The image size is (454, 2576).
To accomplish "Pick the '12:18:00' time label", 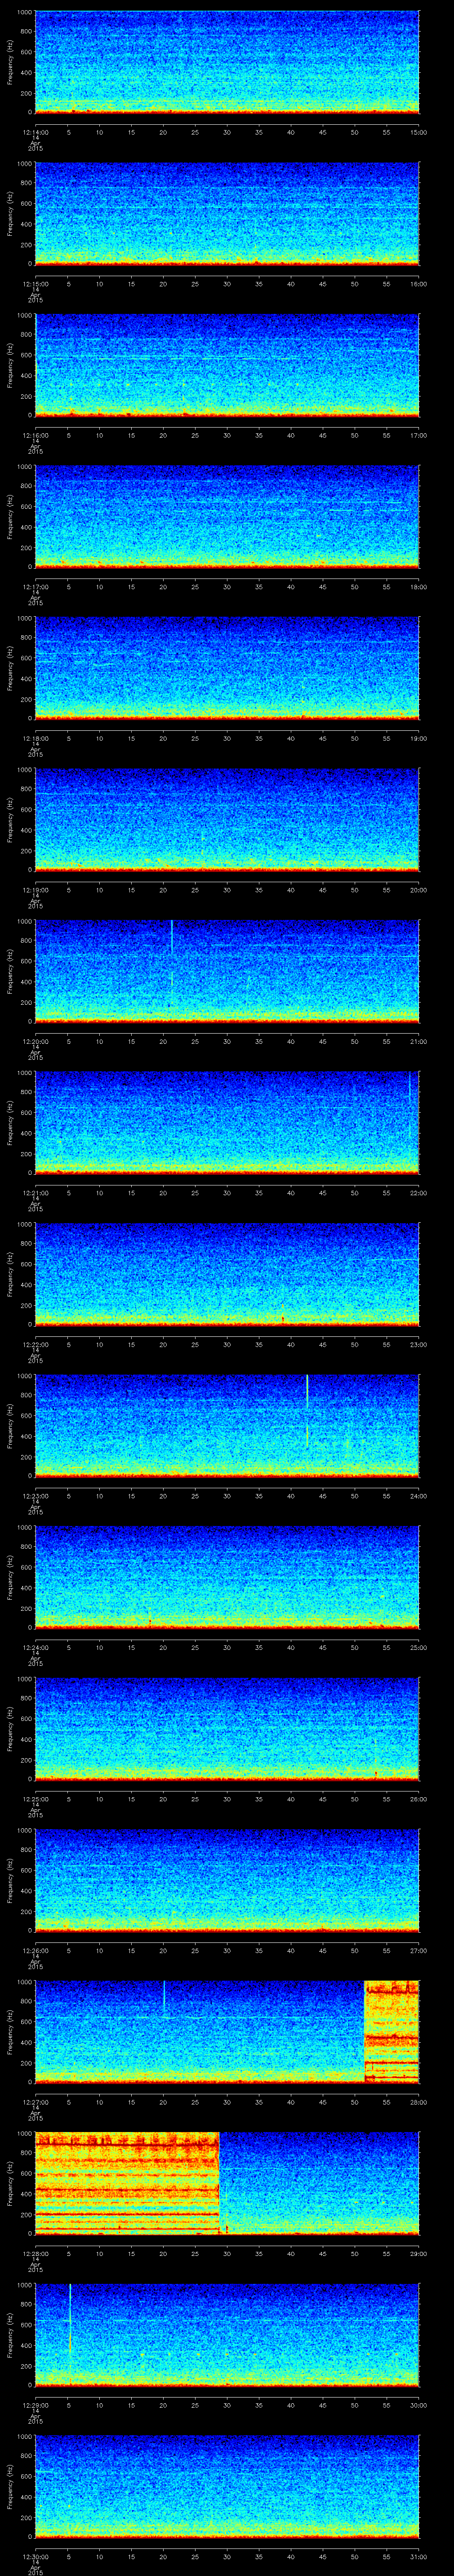I will tap(35, 737).
